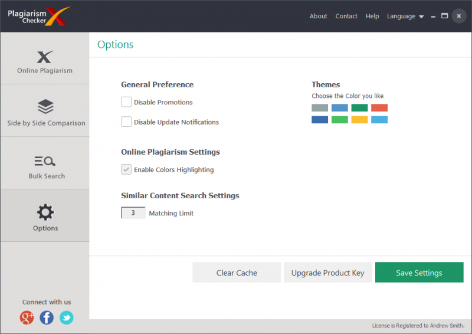This screenshot has width=472, height=334.
Task: Select the Bulk Search magnifier icon
Action: (45, 161)
